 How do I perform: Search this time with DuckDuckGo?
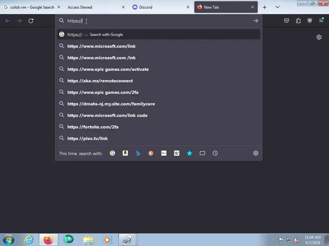151,153
